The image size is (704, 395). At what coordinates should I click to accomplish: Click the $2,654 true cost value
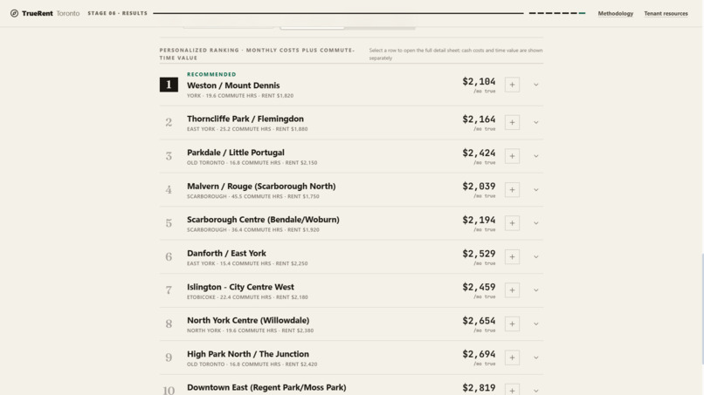[479, 321]
